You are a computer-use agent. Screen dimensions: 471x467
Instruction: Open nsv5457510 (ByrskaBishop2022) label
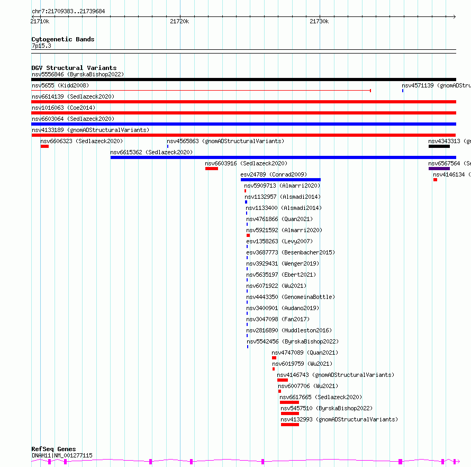[x=327, y=408]
